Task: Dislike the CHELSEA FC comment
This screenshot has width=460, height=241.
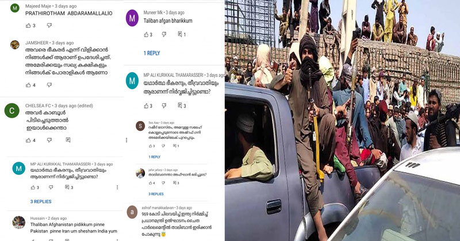Action: (49, 140)
